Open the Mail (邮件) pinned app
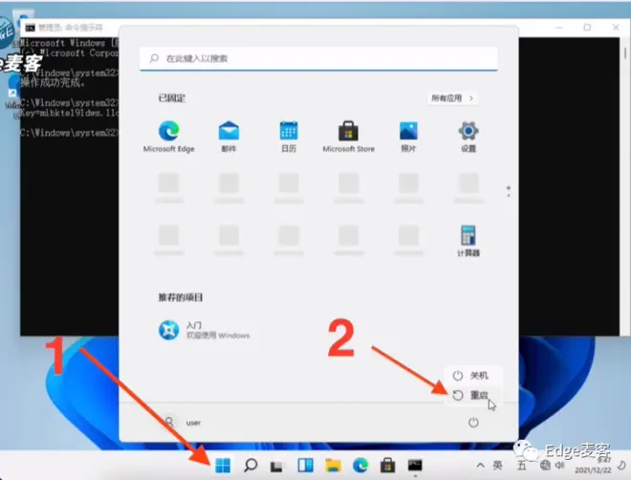Viewport: 631px width, 480px height. pyautogui.click(x=228, y=137)
